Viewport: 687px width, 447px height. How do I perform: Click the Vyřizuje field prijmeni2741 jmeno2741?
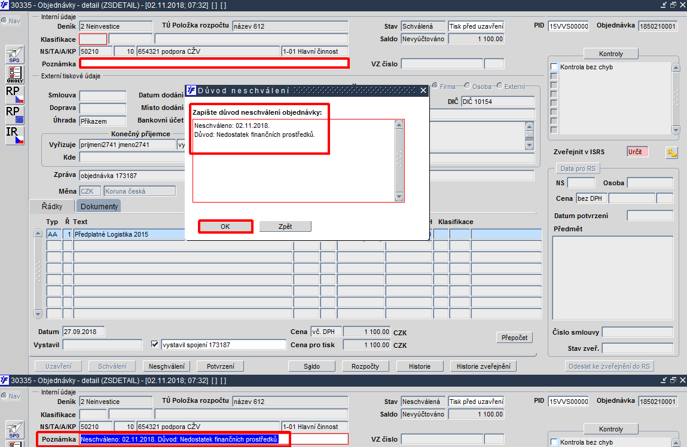127,145
